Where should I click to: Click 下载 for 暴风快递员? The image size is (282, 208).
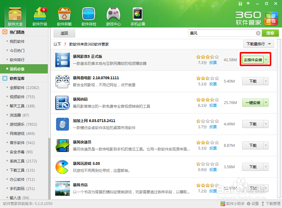(253, 145)
